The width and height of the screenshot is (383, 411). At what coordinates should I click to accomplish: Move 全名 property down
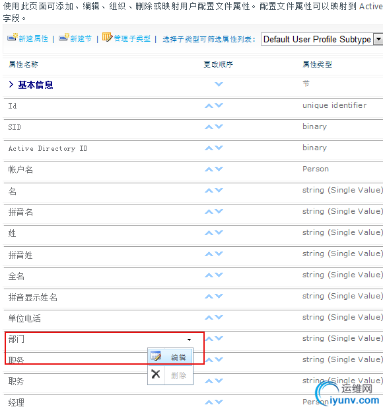[x=219, y=275]
